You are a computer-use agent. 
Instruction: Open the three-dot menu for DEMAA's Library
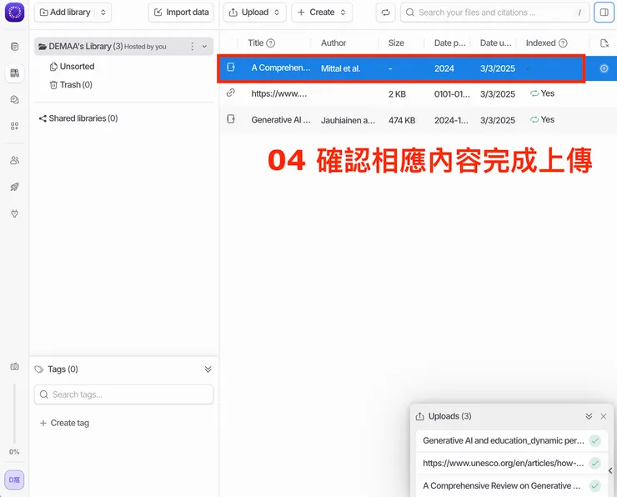[192, 47]
